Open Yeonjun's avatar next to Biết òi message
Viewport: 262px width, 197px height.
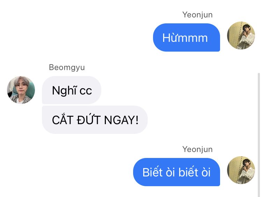click(241, 170)
